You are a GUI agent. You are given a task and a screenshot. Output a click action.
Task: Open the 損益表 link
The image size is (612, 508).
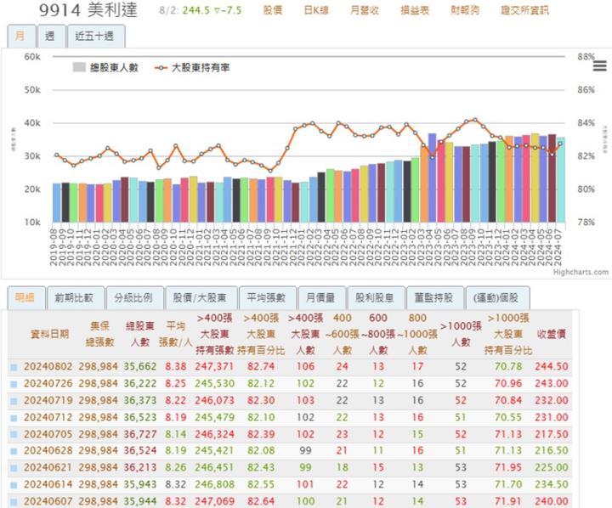tap(415, 10)
